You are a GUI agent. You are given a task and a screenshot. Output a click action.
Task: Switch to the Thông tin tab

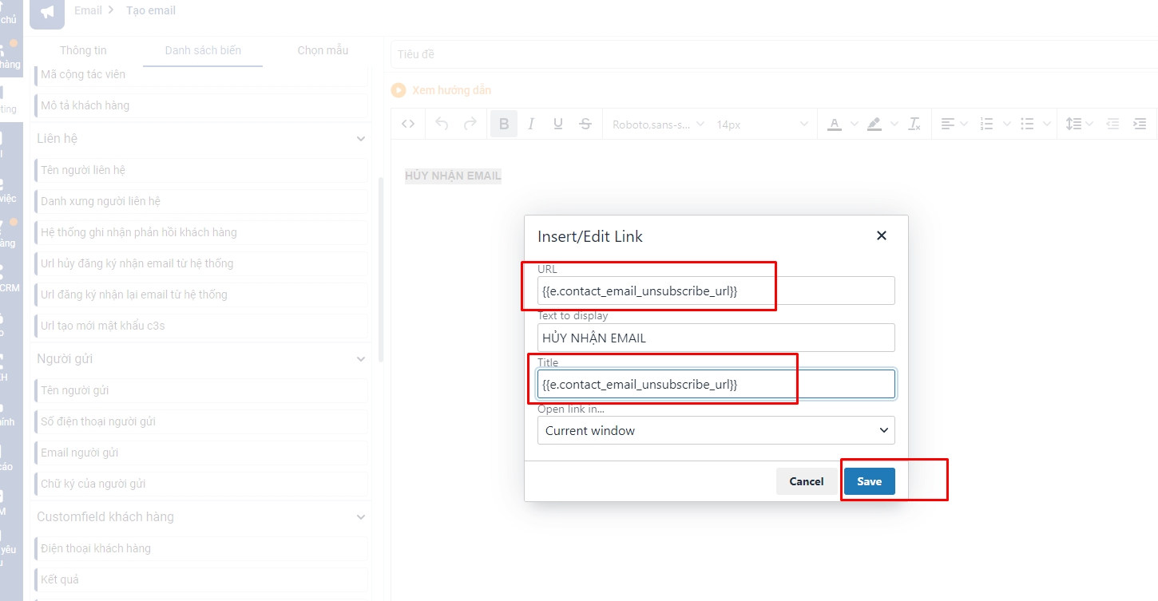[83, 50]
